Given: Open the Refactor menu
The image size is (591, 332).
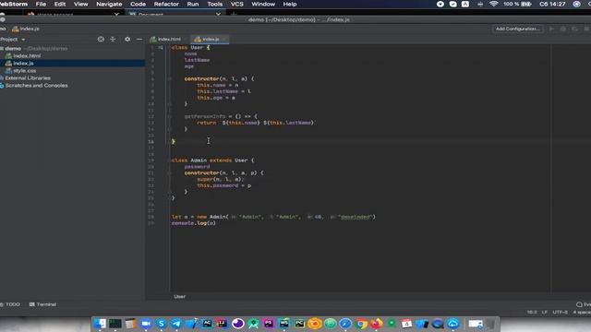Looking at the screenshot, I should (166, 4).
